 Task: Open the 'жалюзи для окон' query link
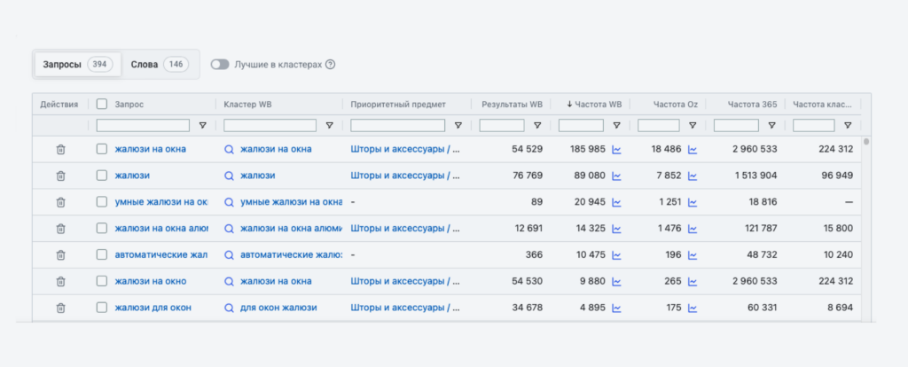153,308
